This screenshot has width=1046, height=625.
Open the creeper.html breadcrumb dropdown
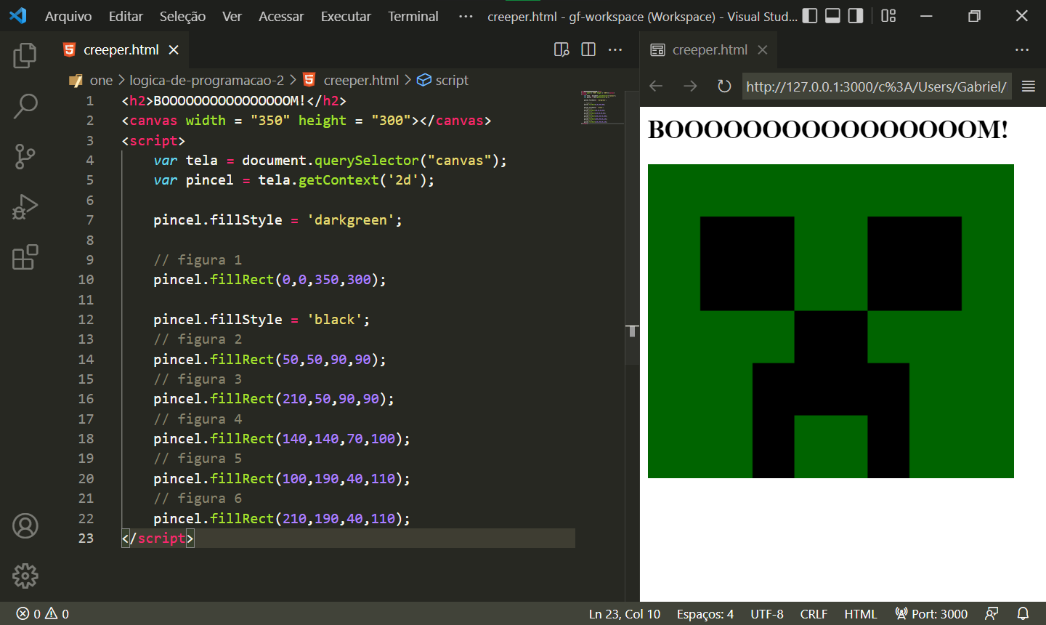tap(361, 80)
